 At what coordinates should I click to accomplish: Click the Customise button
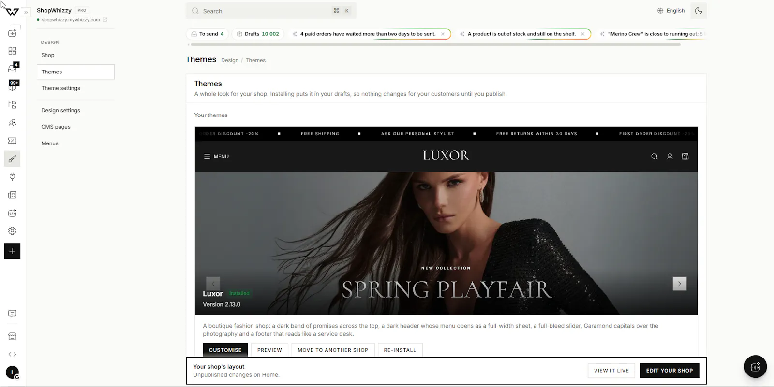coord(225,350)
